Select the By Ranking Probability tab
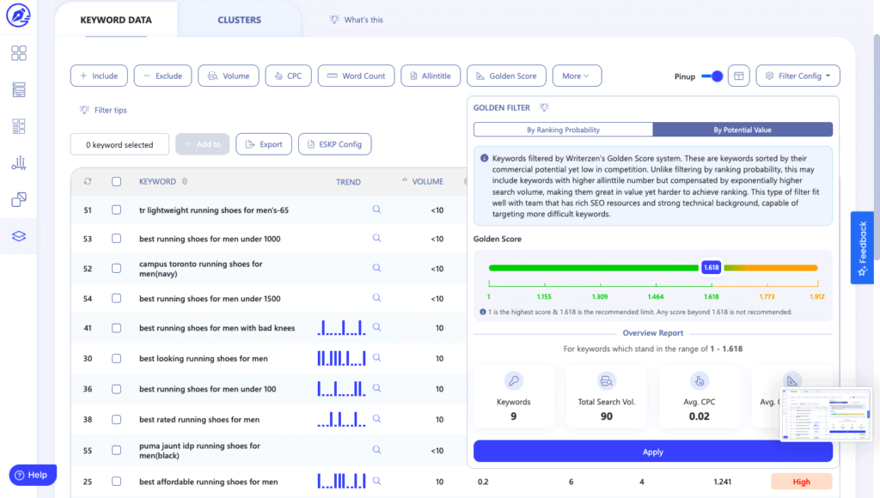Image resolution: width=880 pixels, height=498 pixels. click(563, 130)
